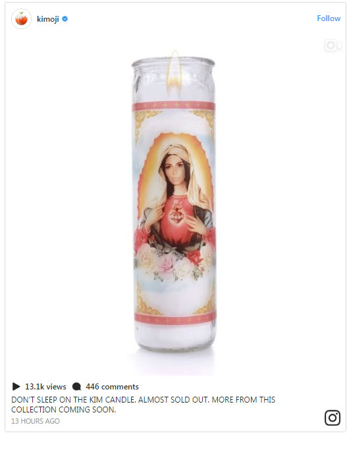Click the 13 HOURS AGO timestamp
The image size is (349, 452).
point(36,421)
